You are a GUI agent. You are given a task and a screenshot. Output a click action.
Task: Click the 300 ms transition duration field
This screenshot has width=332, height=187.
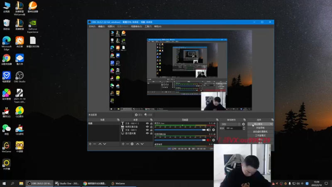[234, 128]
